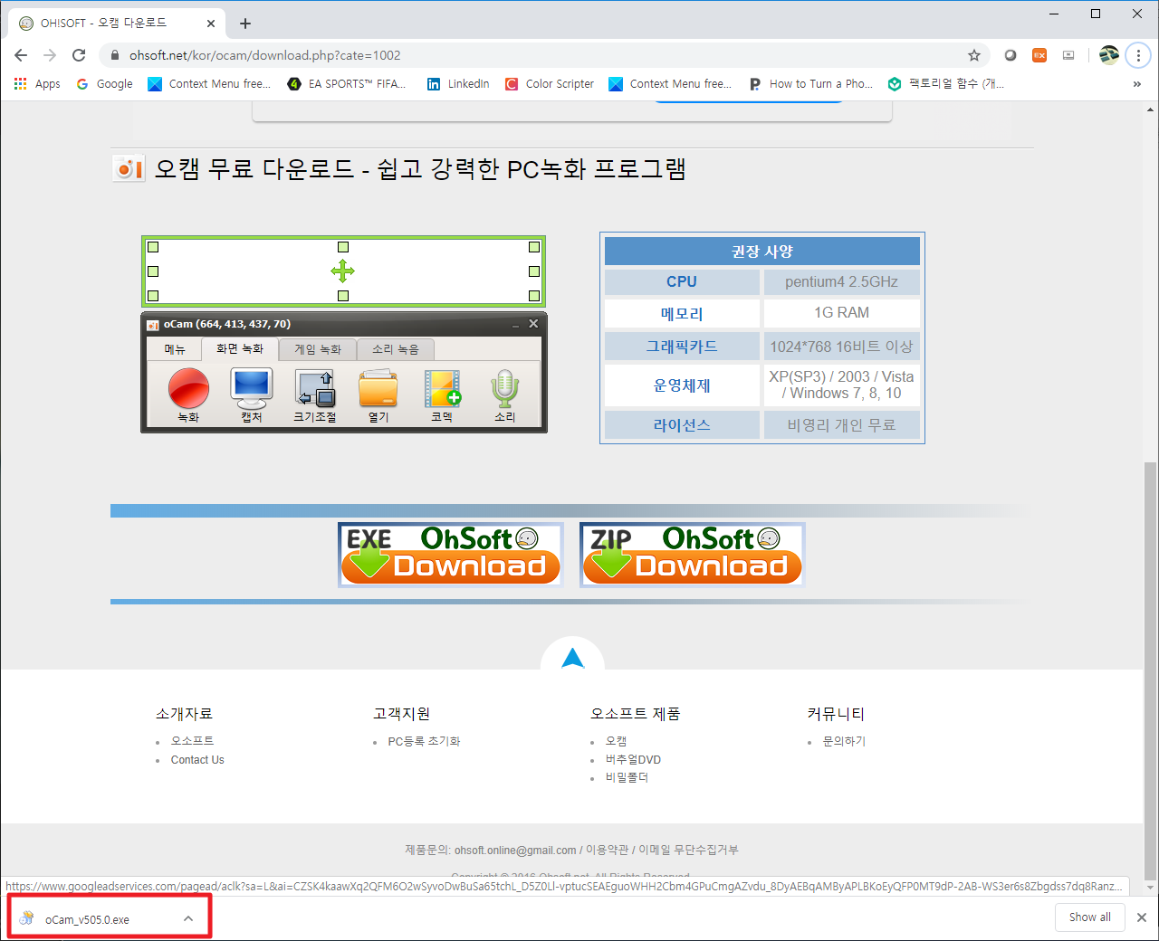Click the green move cross handle
This screenshot has height=941, width=1159.
point(343,271)
